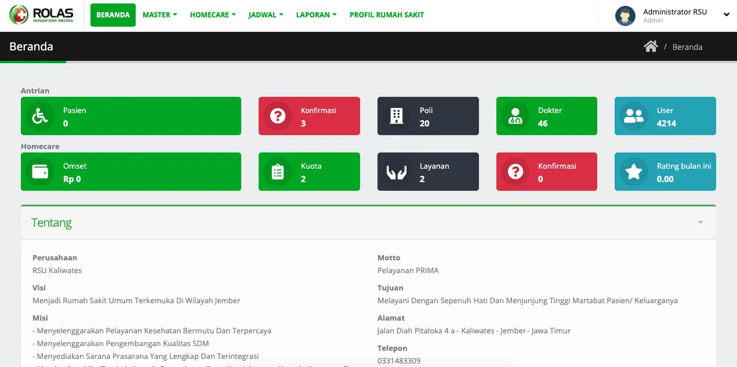Click the building icon on Poli card
Screen dimensions: 737x367
[x=397, y=116]
